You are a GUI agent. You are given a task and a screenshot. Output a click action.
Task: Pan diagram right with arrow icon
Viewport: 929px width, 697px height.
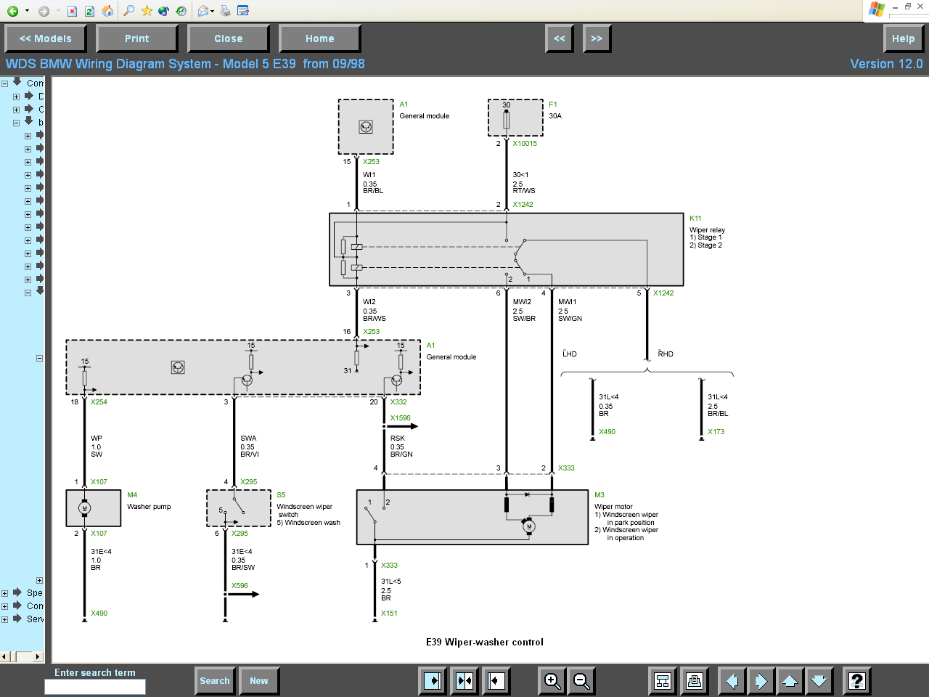(761, 681)
